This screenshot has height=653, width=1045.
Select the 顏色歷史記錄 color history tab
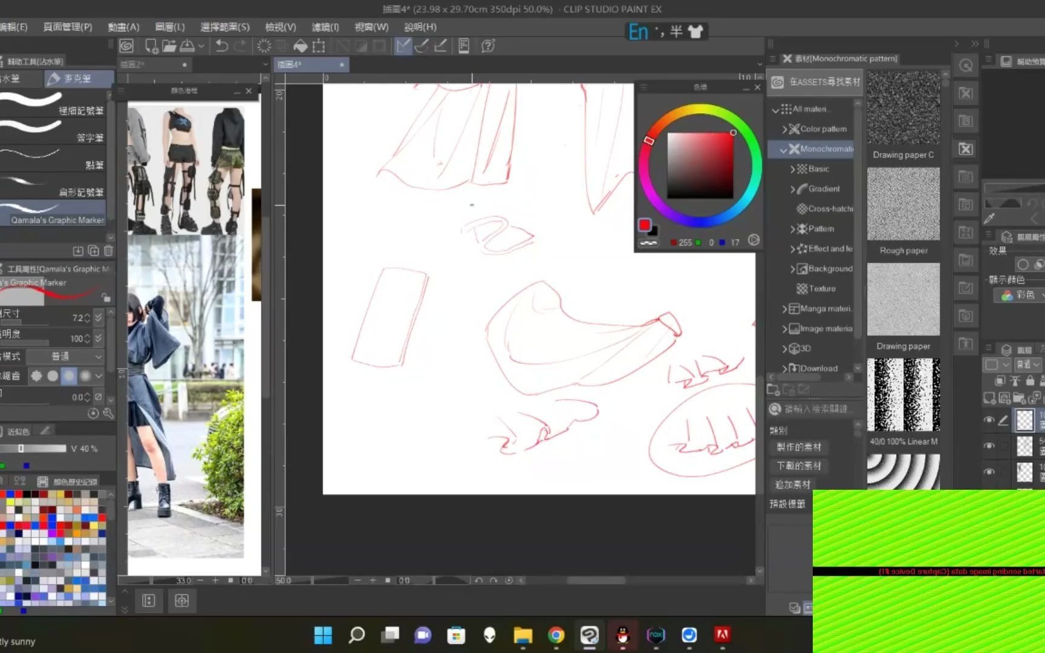pos(68,481)
